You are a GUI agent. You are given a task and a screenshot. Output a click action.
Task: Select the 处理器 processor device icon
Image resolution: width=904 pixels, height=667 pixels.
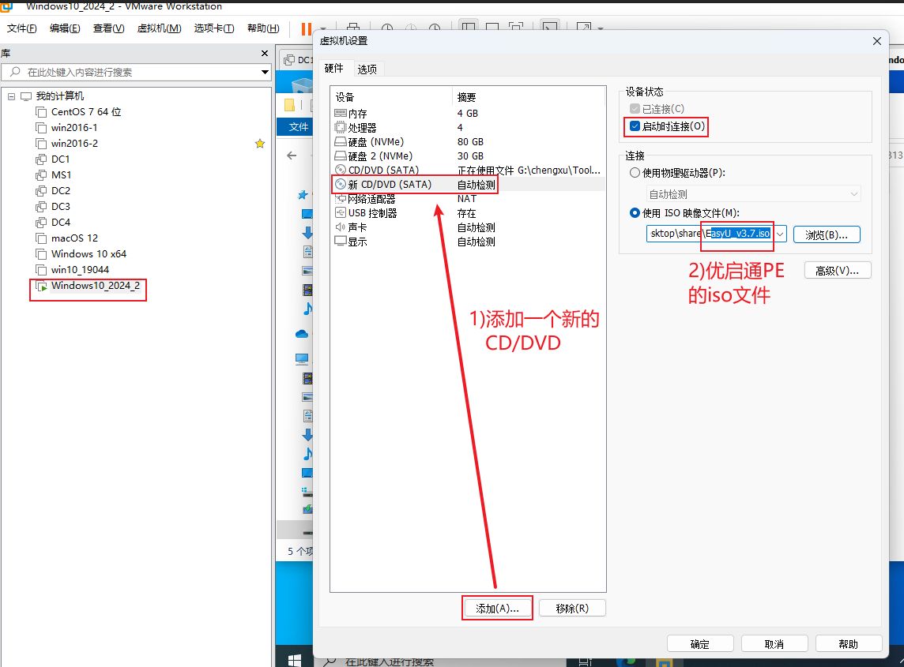[341, 128]
